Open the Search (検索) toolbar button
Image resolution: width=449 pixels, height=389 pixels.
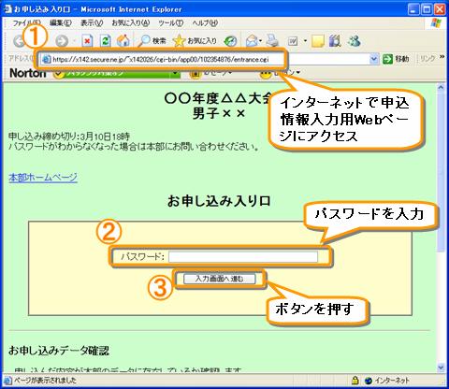[x=152, y=41]
